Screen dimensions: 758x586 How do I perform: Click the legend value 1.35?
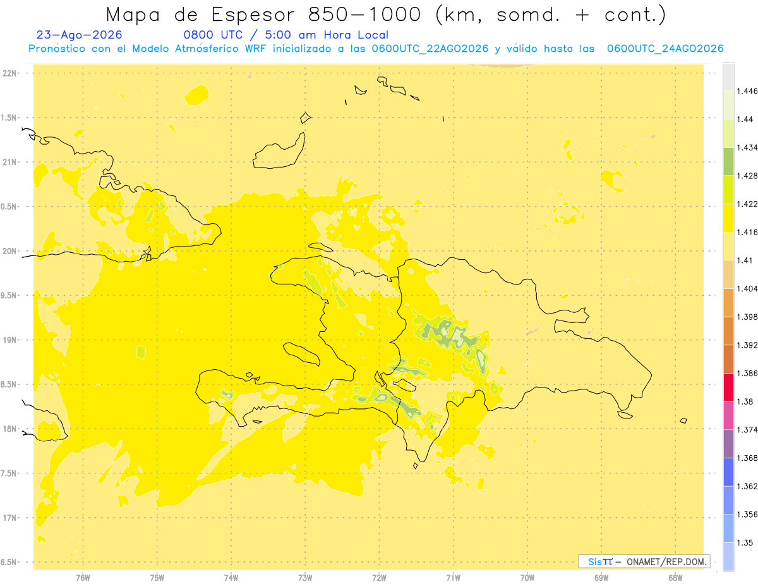pos(746,542)
